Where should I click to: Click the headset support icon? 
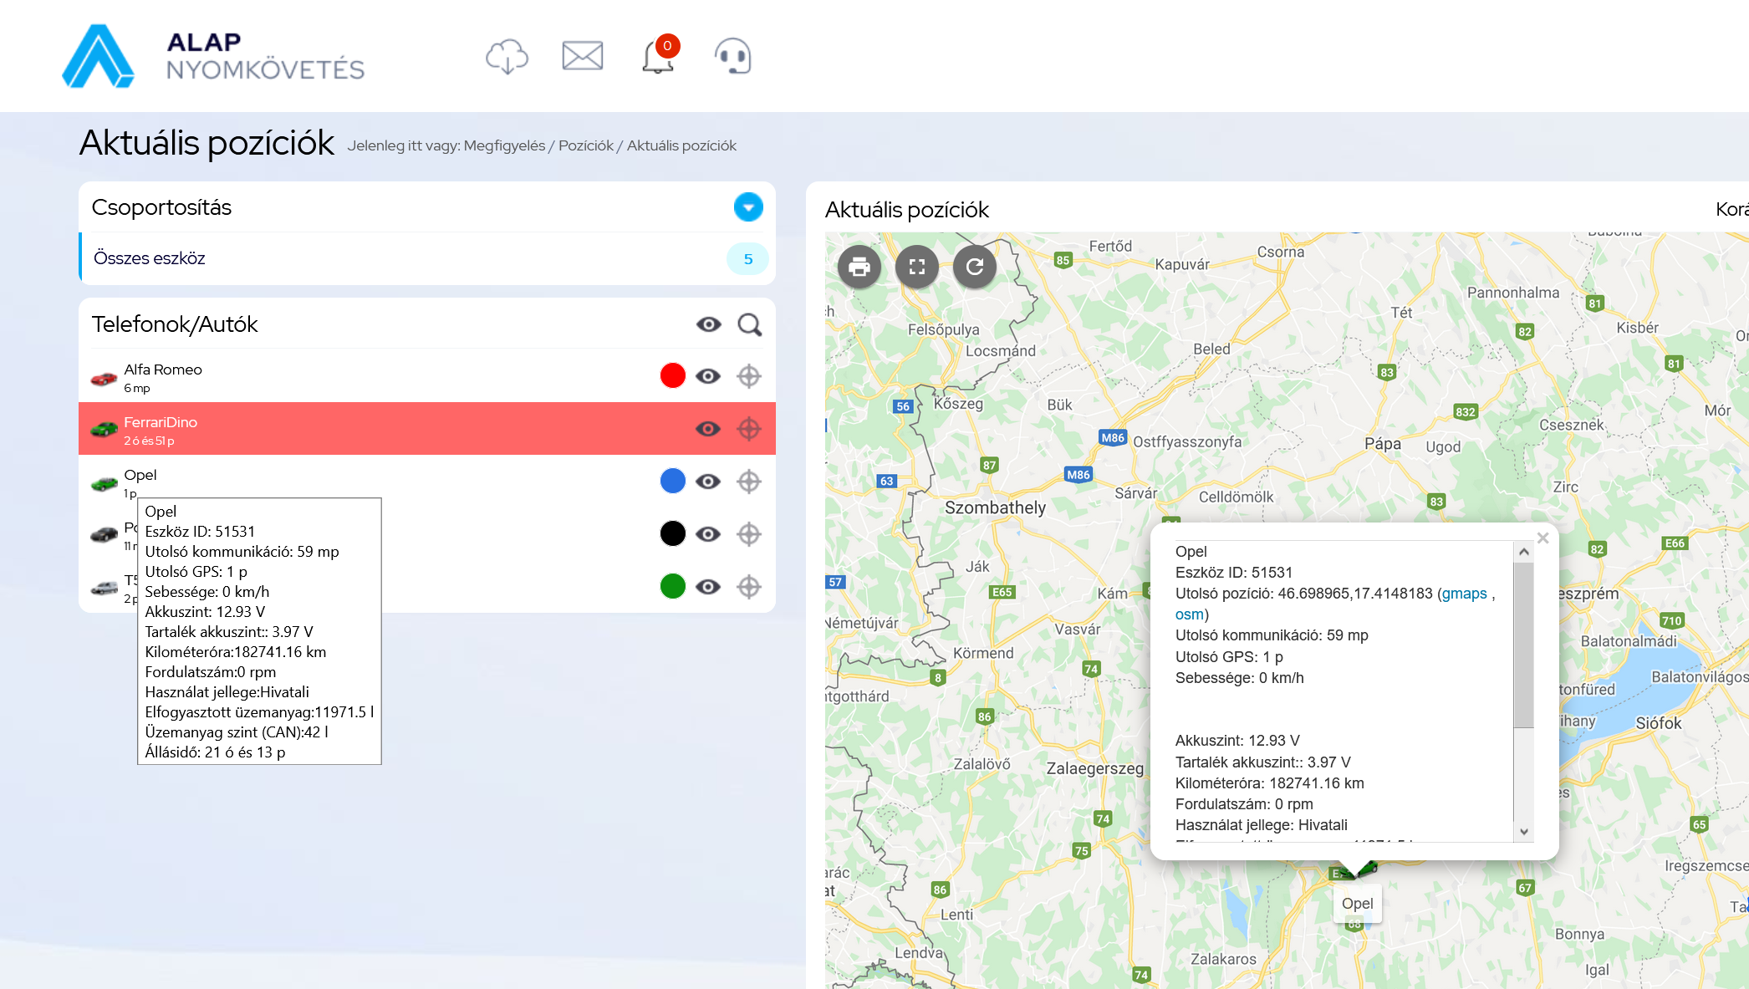(733, 56)
